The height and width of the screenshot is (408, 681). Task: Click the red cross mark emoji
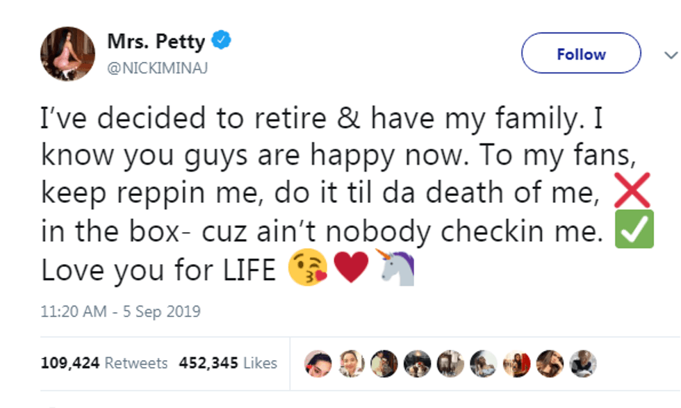click(x=633, y=193)
